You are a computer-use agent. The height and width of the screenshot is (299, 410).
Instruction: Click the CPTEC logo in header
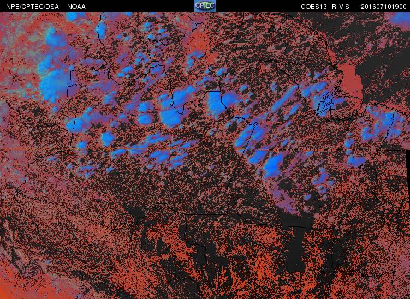(x=205, y=6)
